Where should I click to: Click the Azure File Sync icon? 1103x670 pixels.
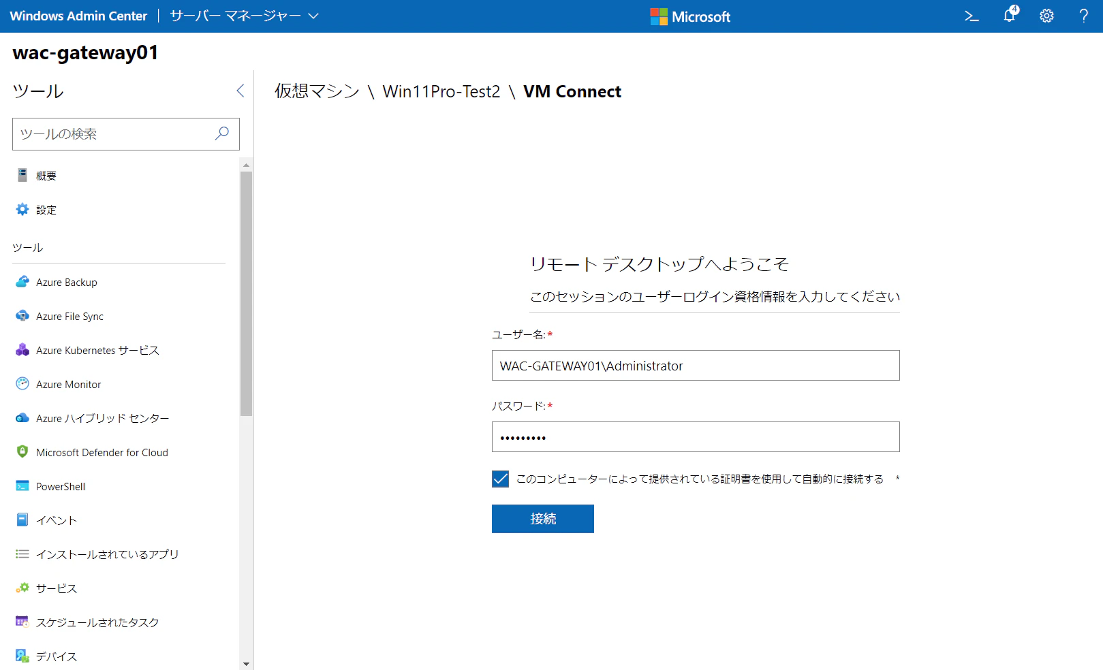[22, 315]
